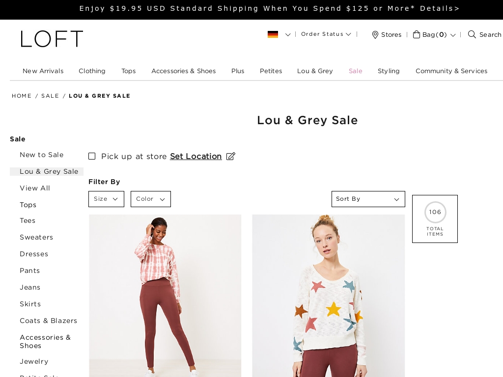Viewport: 503px width, 377px height.
Task: Enable the Pick up at store checkbox
Action: (x=92, y=156)
